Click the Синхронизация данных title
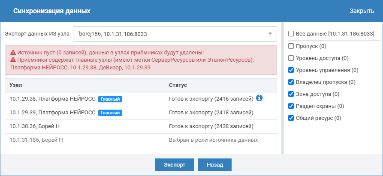This screenshot has width=383, height=176. point(52,11)
